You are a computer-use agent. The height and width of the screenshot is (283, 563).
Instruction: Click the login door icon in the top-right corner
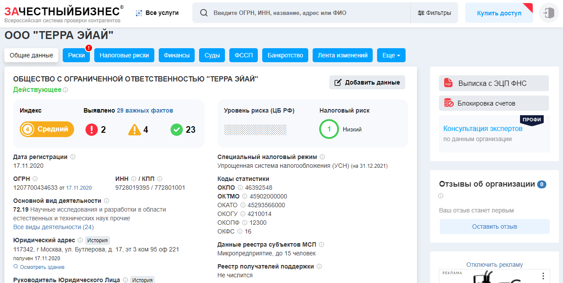click(549, 12)
